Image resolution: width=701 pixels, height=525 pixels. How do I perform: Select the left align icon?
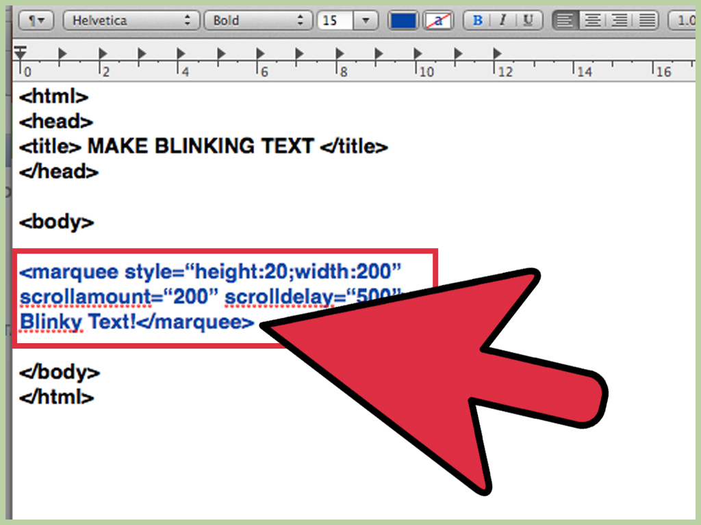(565, 20)
